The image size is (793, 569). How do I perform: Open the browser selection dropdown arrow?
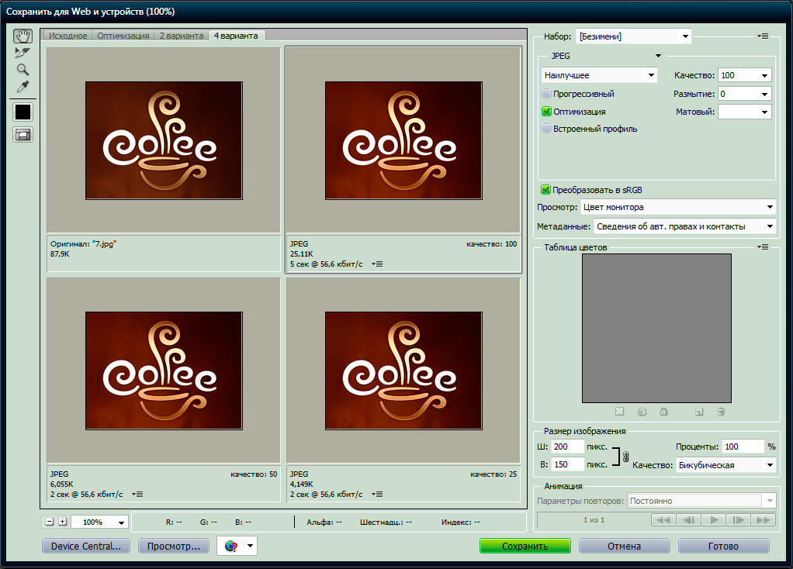[x=250, y=546]
